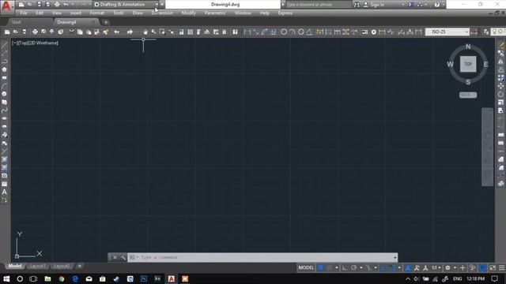
Task: Select the Center Mark dimension tool
Action: point(374,32)
